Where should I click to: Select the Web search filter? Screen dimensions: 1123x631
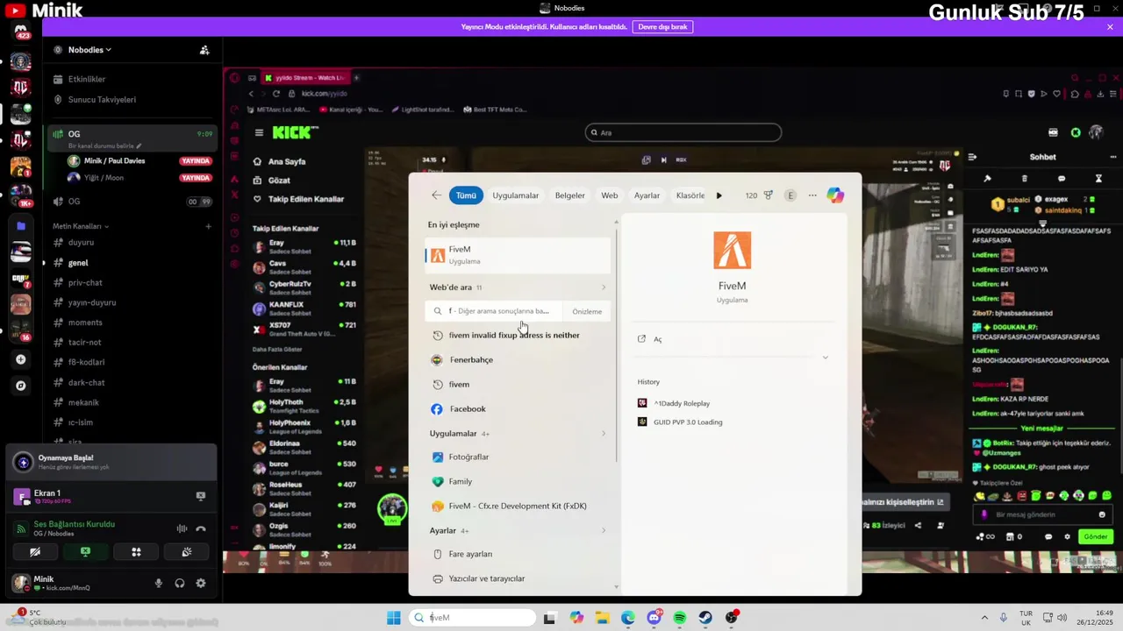tap(609, 195)
